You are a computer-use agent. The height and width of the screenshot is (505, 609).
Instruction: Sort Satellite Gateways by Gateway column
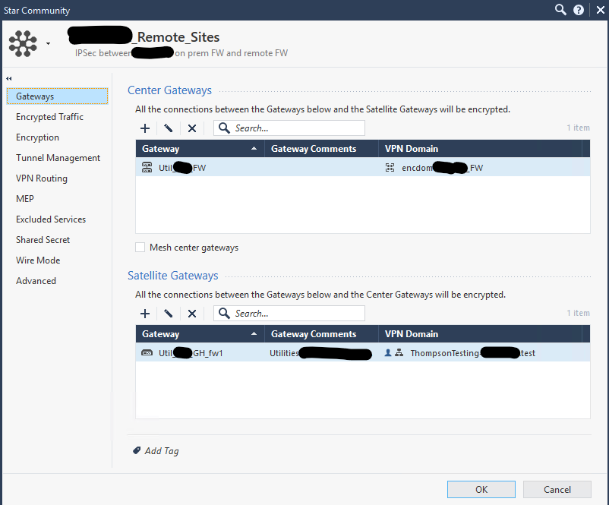(200, 334)
